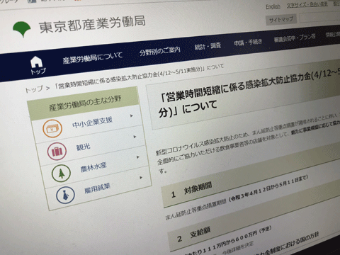Click the green ginkgo Tokyo logo

pyautogui.click(x=22, y=29)
